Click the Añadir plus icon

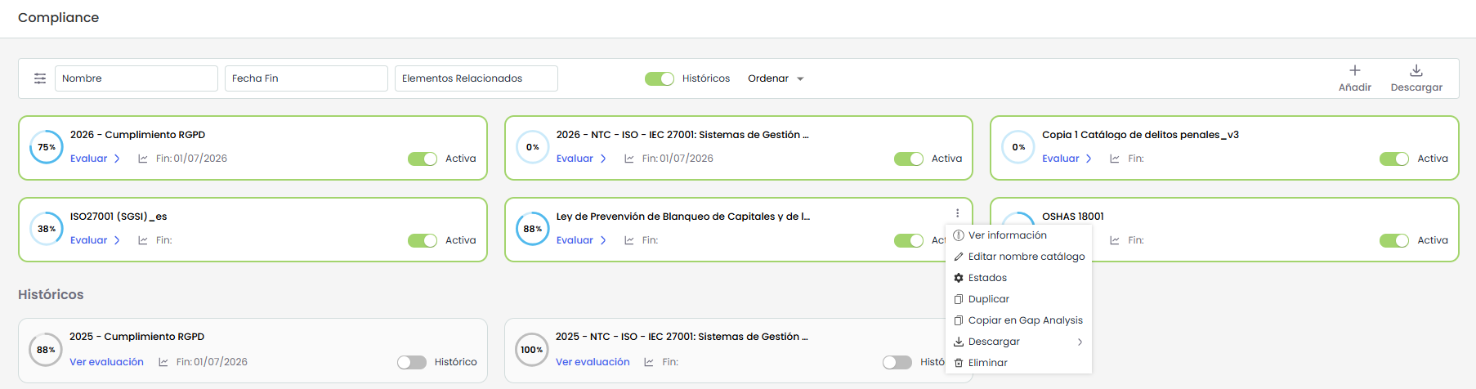click(1354, 70)
